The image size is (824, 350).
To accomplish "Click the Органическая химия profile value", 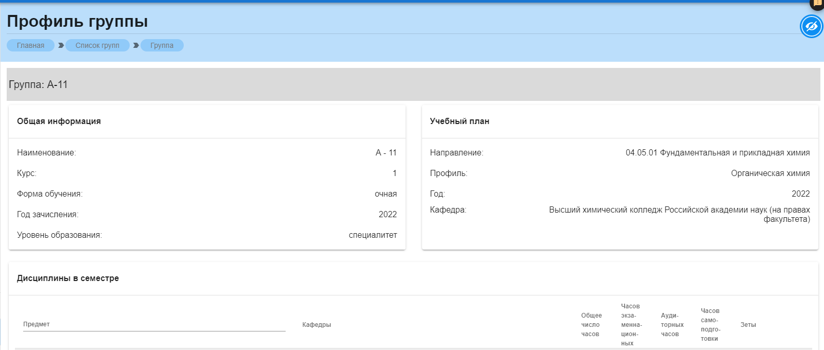I will [770, 173].
